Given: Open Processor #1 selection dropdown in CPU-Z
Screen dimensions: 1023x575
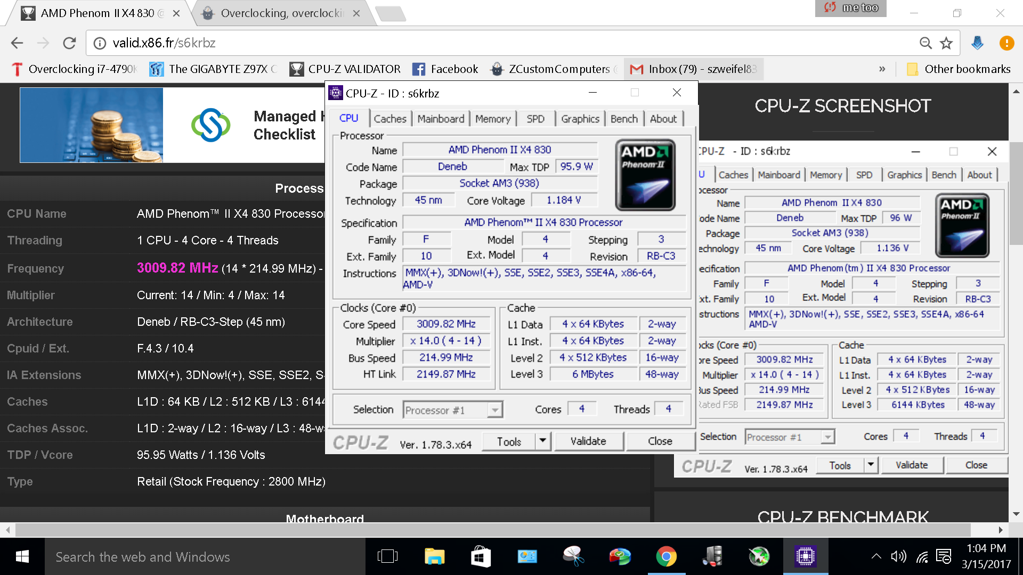Looking at the screenshot, I should tap(452, 409).
